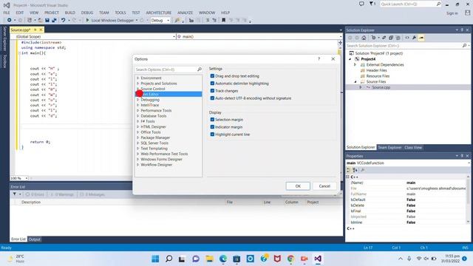Toggle Auto-detect UTF-8 encoding without signature
Screen dimensions: 473x266
click(x=212, y=98)
